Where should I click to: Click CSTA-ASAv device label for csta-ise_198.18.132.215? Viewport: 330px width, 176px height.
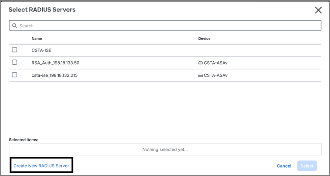215,76
